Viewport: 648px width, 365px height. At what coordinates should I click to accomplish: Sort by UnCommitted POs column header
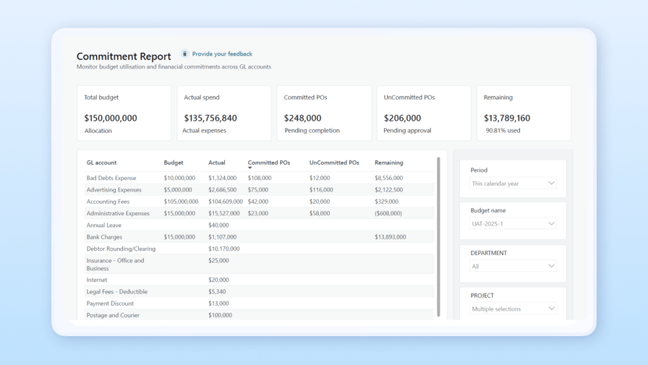(334, 163)
